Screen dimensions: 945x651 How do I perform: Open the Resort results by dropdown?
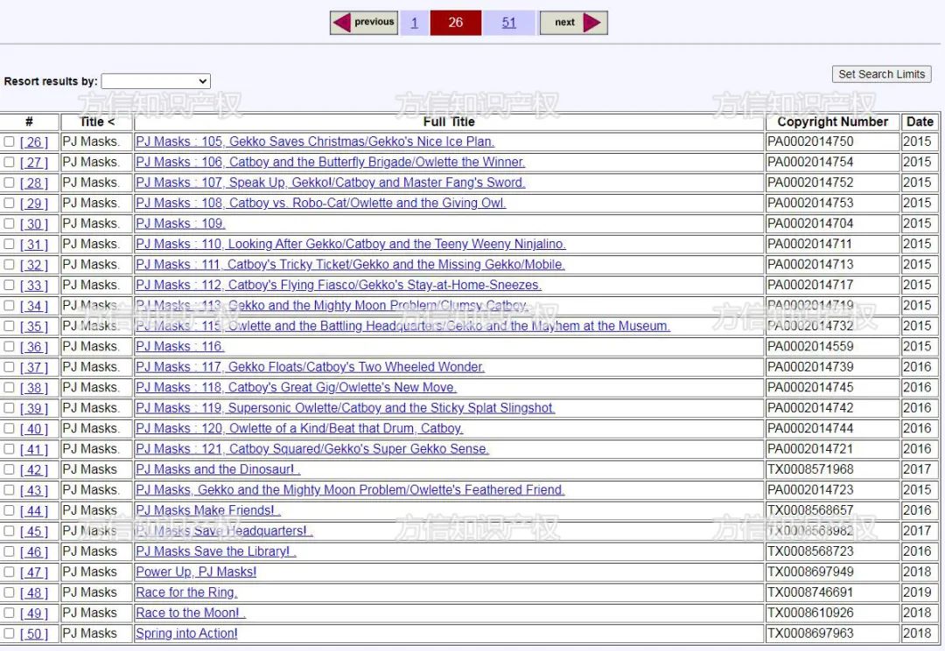[156, 81]
